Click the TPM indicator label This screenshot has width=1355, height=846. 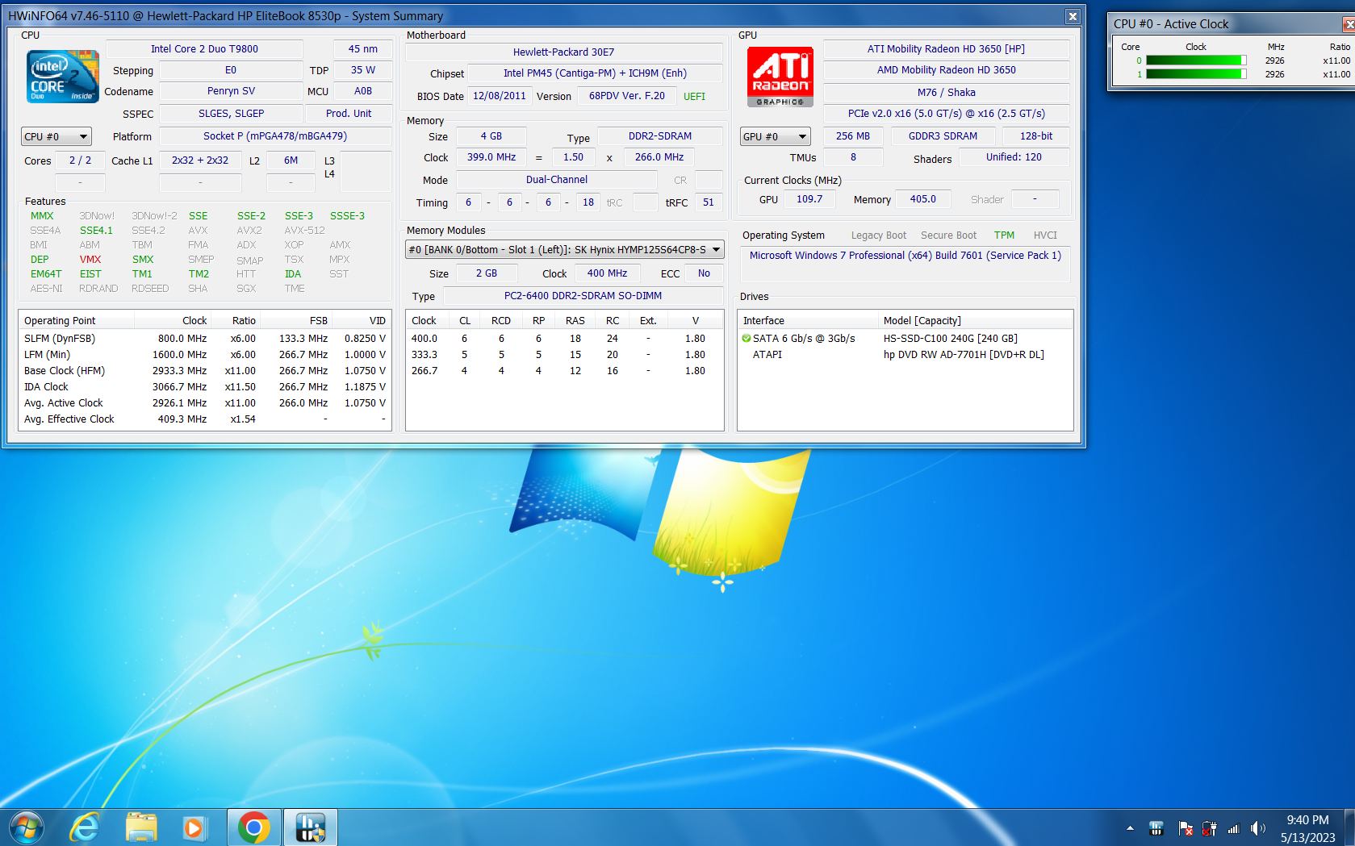pos(1004,235)
